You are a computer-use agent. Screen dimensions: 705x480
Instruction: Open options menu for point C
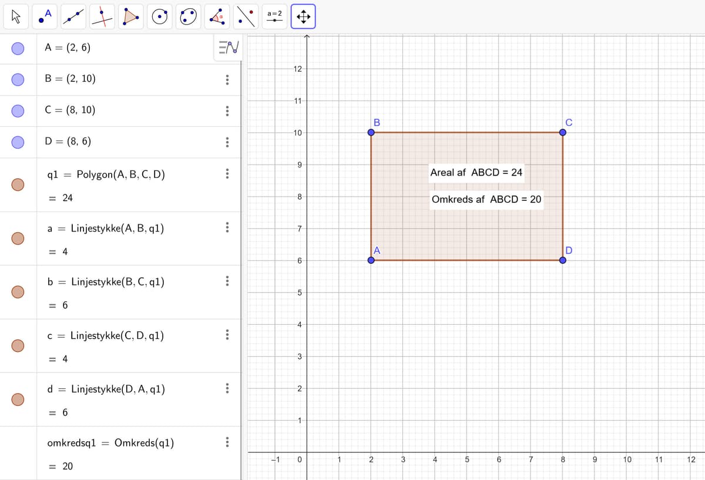coord(227,110)
